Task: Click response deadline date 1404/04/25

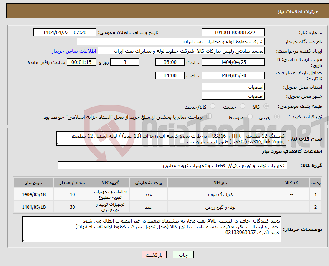Action: coord(233,62)
